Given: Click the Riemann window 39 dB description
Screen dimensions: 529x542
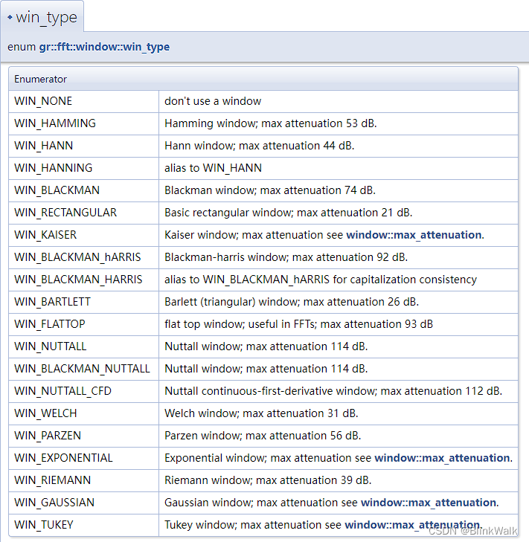Looking at the screenshot, I should (268, 480).
